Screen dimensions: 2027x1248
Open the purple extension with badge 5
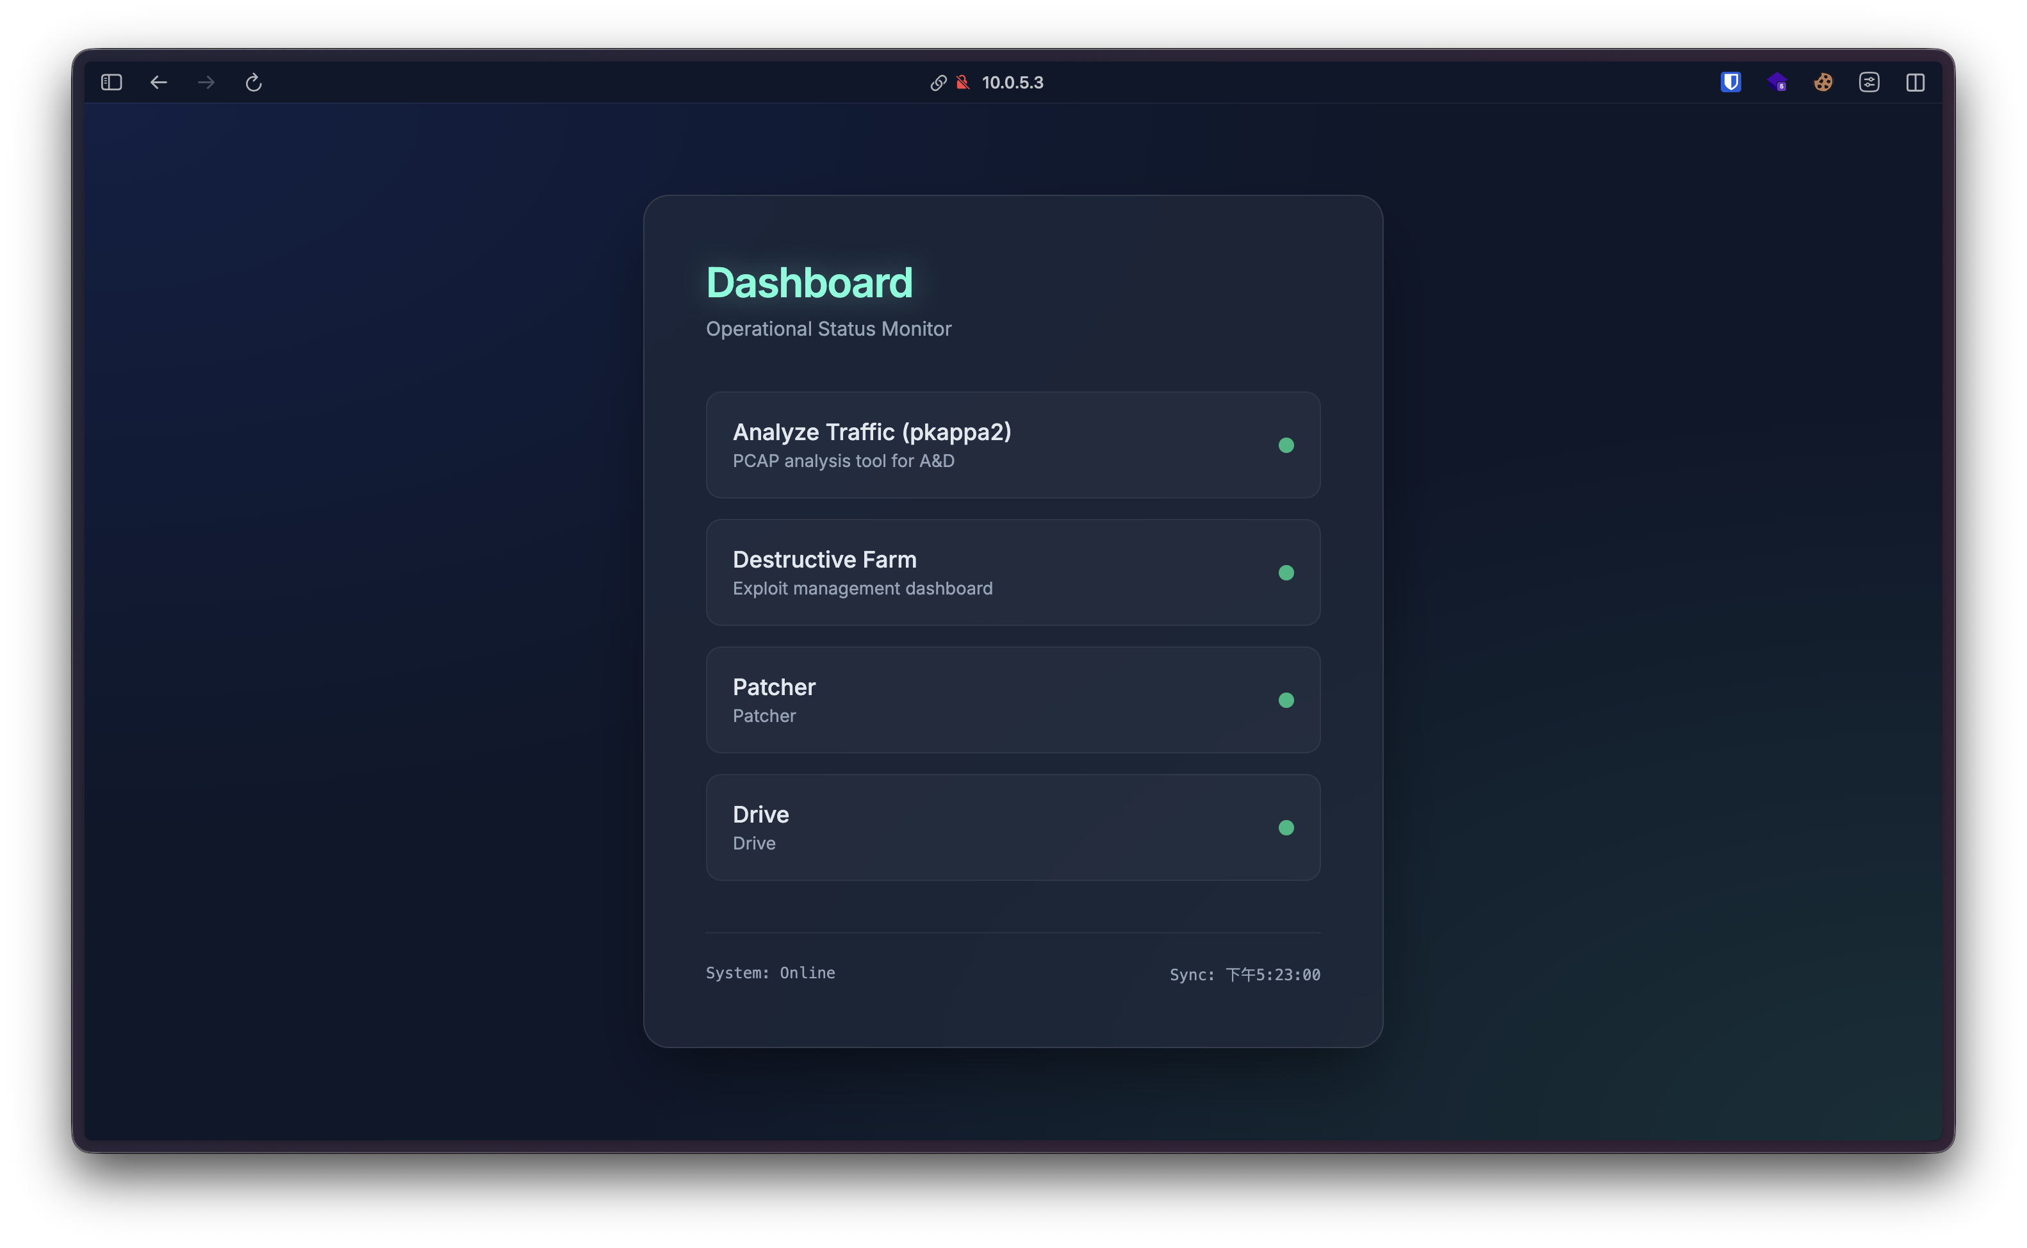(x=1777, y=83)
